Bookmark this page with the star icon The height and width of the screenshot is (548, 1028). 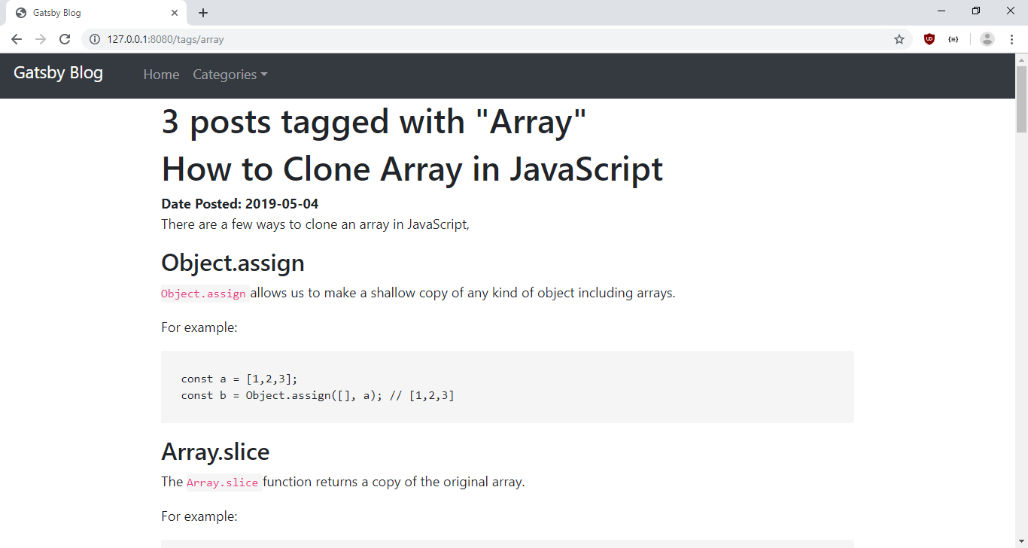(899, 39)
